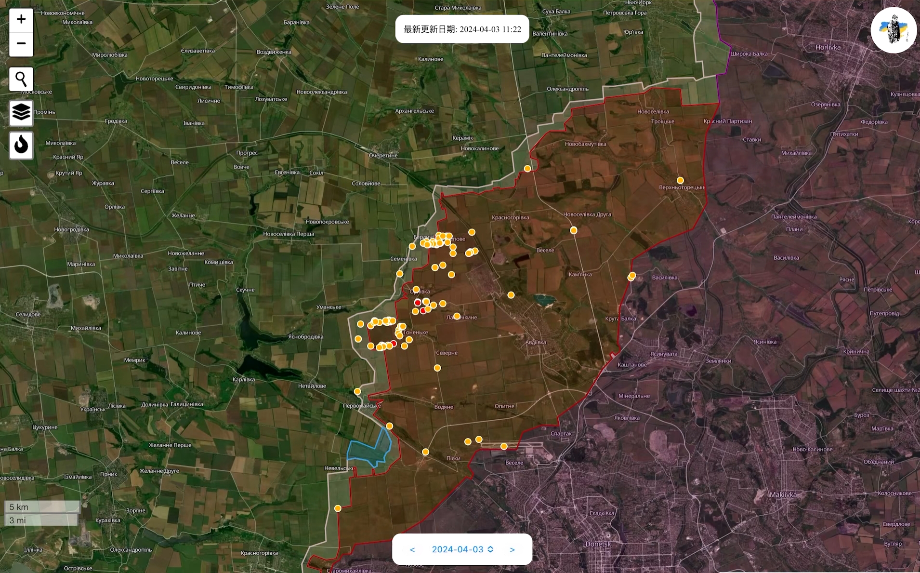Click the Ясинувата label
Viewport: 920px width, 573px height.
[x=664, y=354]
